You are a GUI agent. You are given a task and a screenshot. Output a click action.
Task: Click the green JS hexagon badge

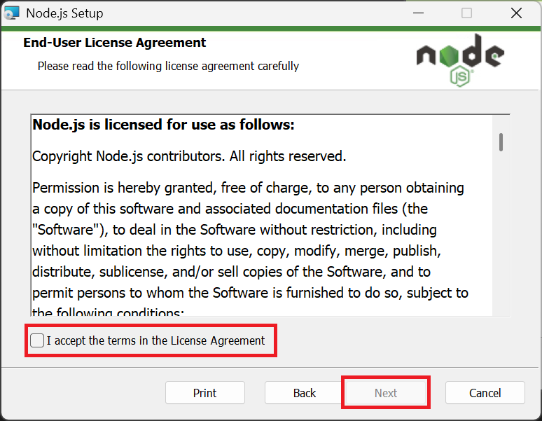(460, 76)
